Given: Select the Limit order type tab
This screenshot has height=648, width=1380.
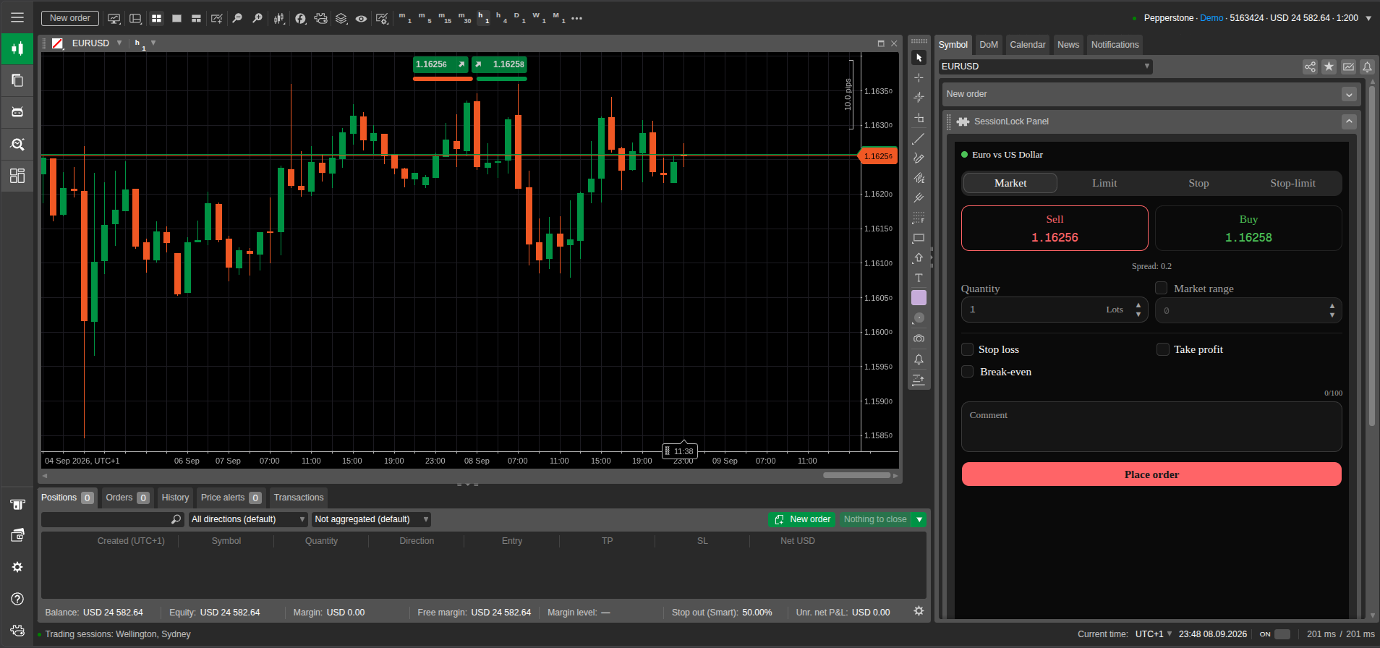Looking at the screenshot, I should [1104, 183].
